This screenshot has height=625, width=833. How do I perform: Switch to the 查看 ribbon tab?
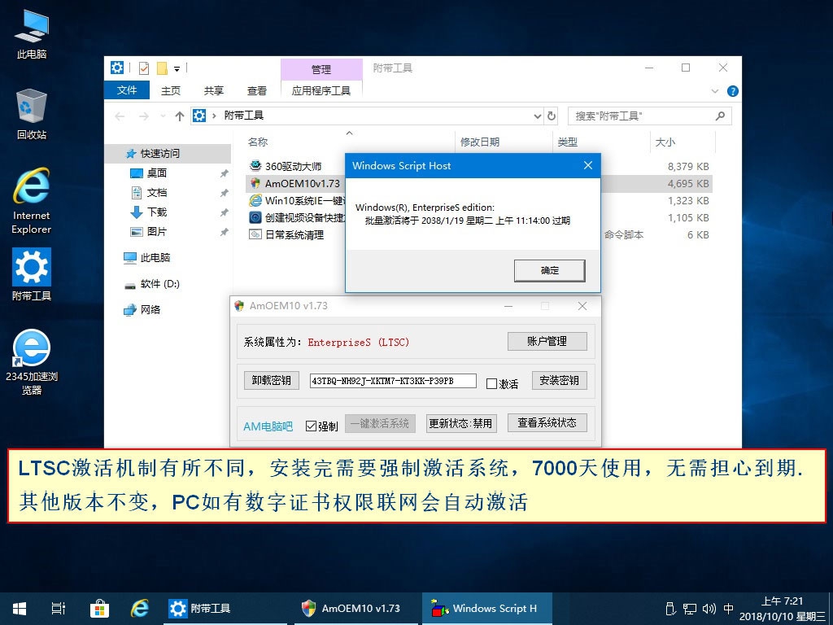[256, 91]
